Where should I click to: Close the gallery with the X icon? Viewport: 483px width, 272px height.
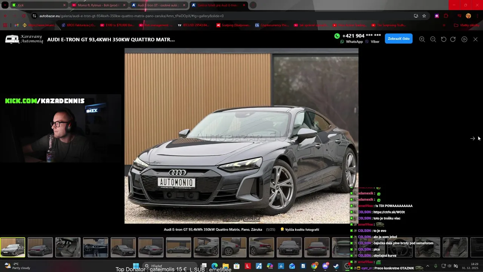pyautogui.click(x=475, y=39)
